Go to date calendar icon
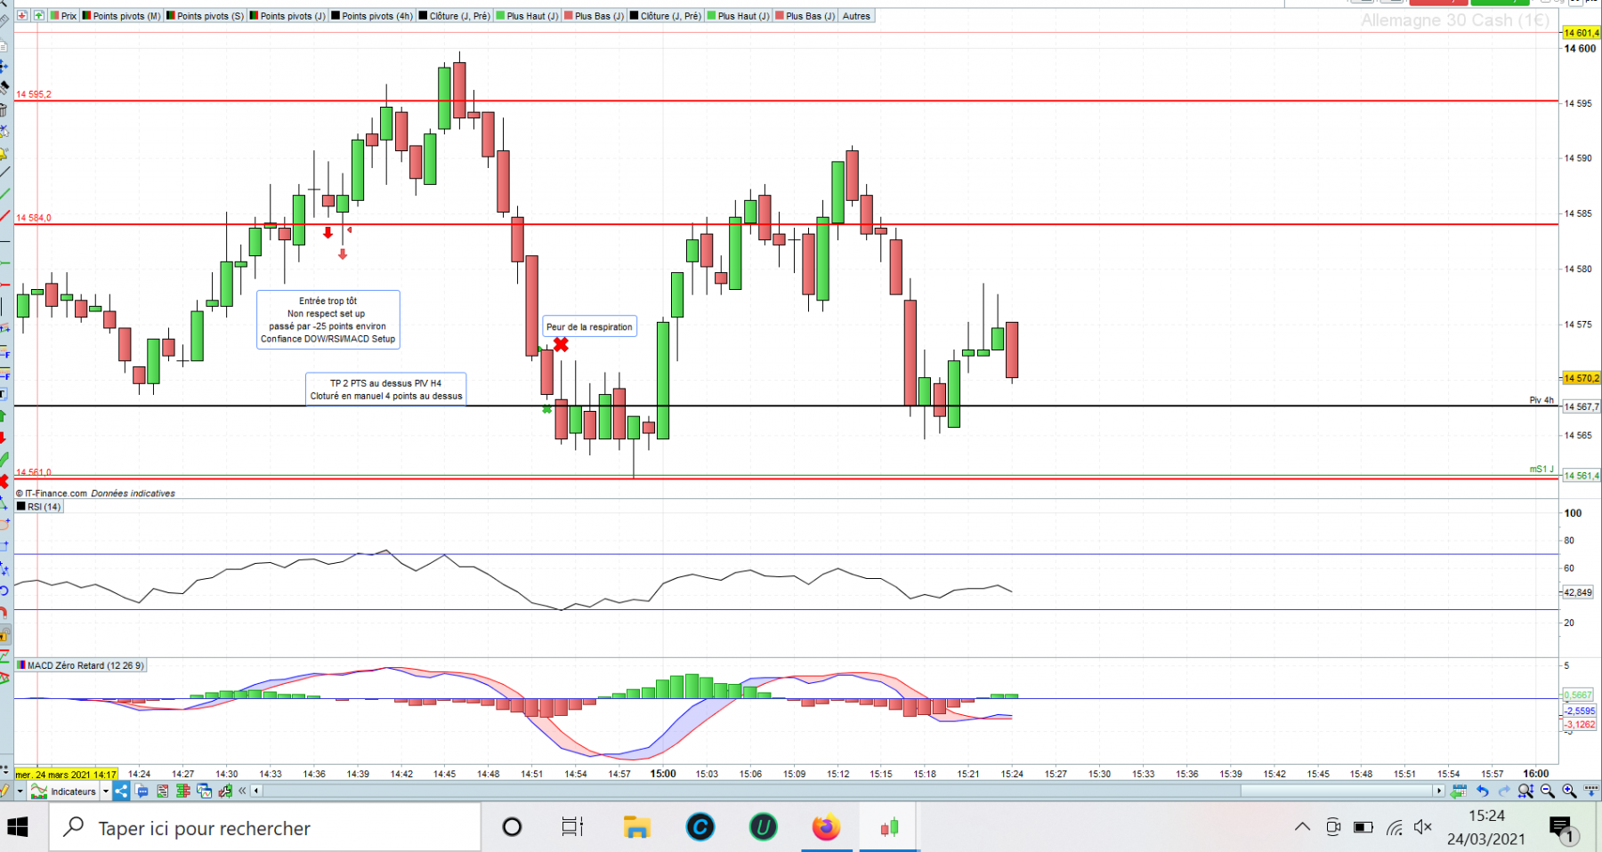1602x852 pixels. 1458,791
